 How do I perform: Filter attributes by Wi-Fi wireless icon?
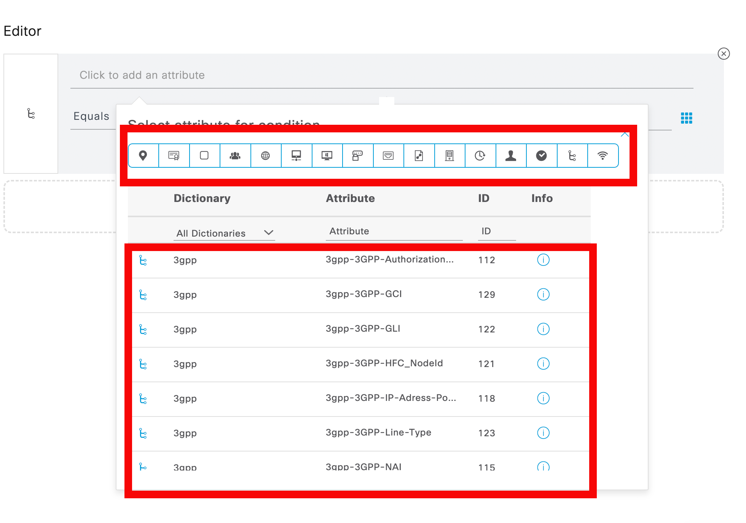(x=603, y=156)
